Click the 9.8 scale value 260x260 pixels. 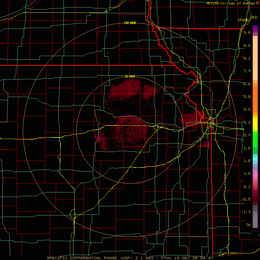click(x=247, y=33)
